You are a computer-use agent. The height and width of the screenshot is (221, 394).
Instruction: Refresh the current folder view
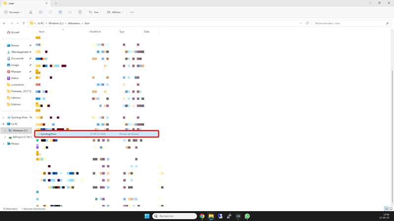(x=307, y=23)
